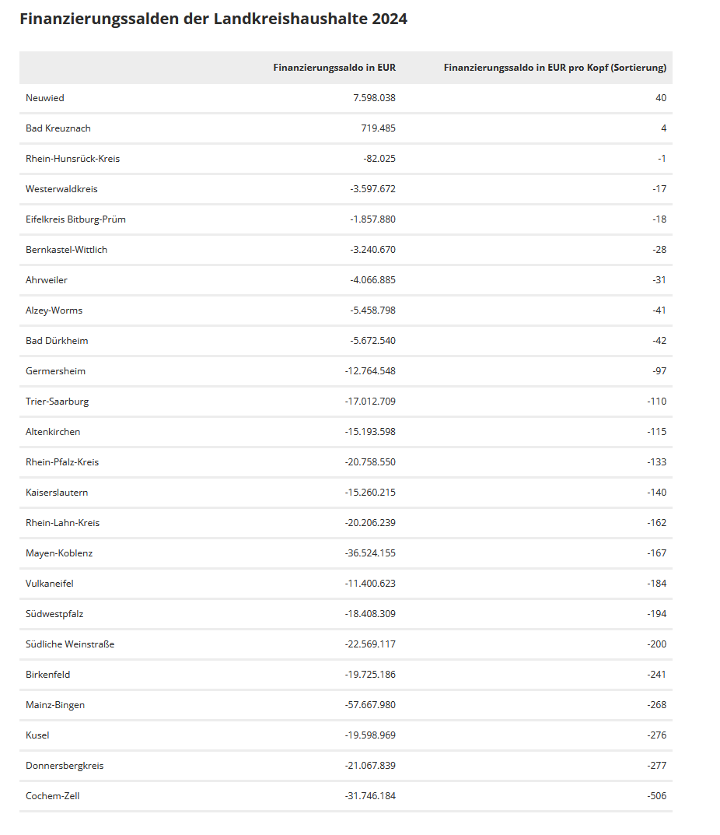720x835 pixels.
Task: Click the Rhein-Pfalz-Kreis per-capita value -133
Action: coord(657,462)
